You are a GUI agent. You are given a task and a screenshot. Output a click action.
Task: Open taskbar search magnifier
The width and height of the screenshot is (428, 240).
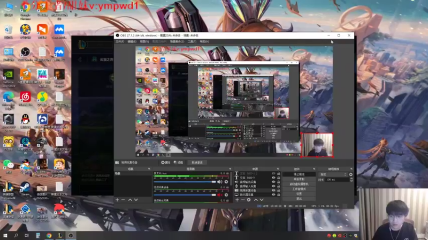coord(16,235)
